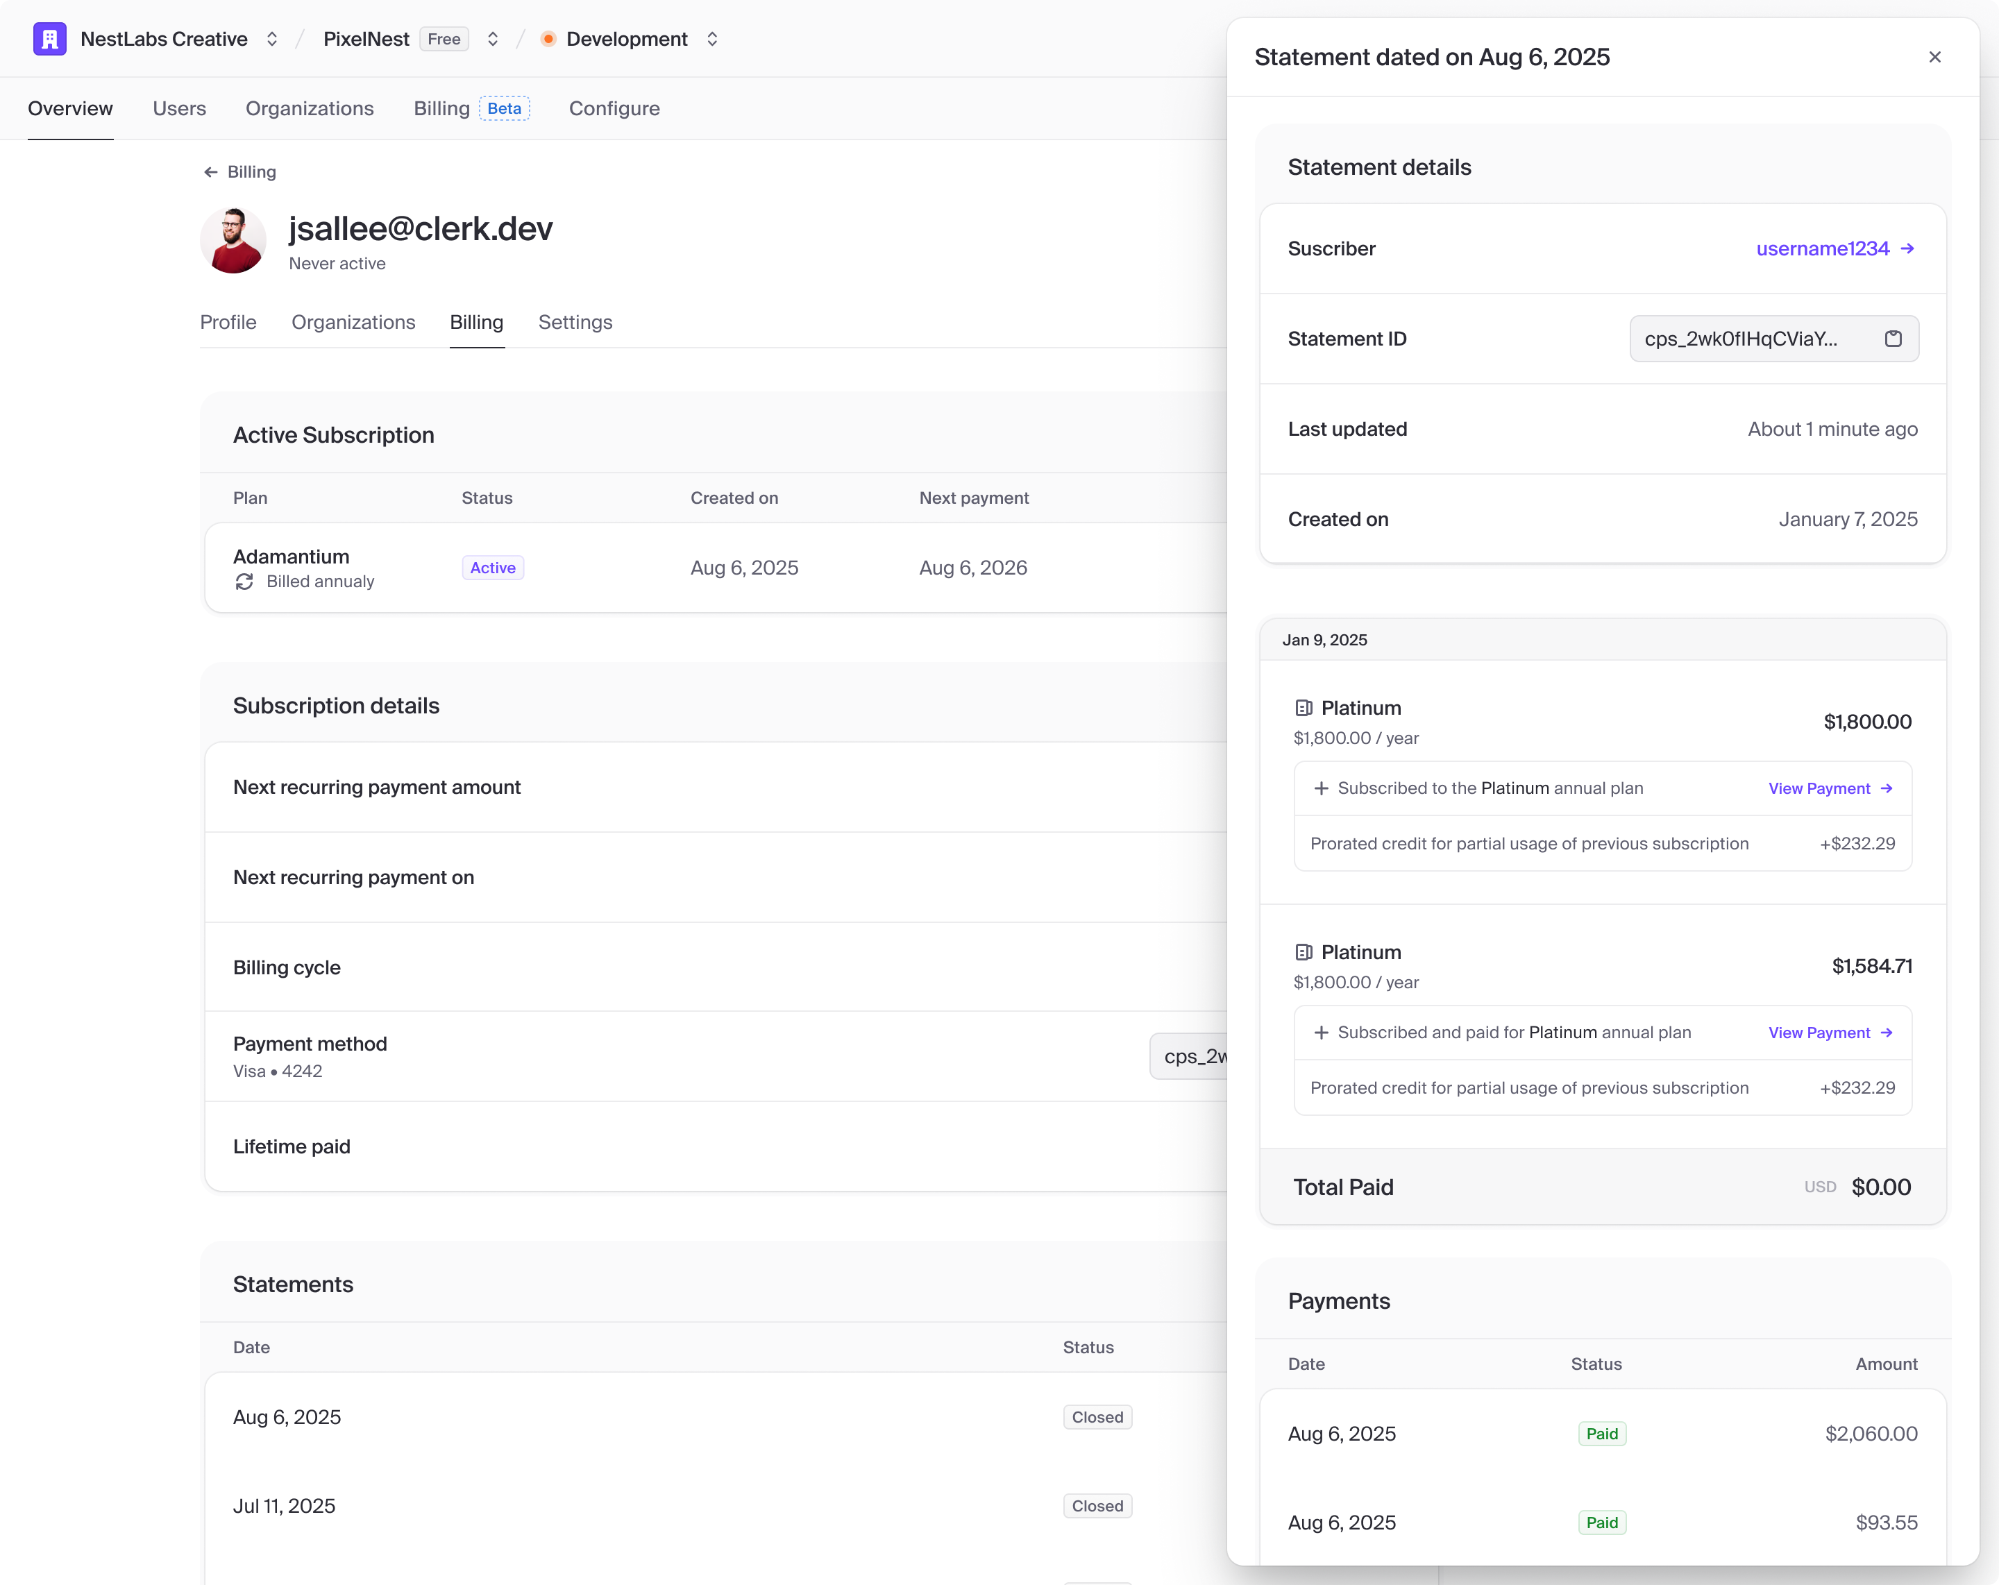
Task: Copy the Statement ID with clipboard icon
Action: point(1893,339)
